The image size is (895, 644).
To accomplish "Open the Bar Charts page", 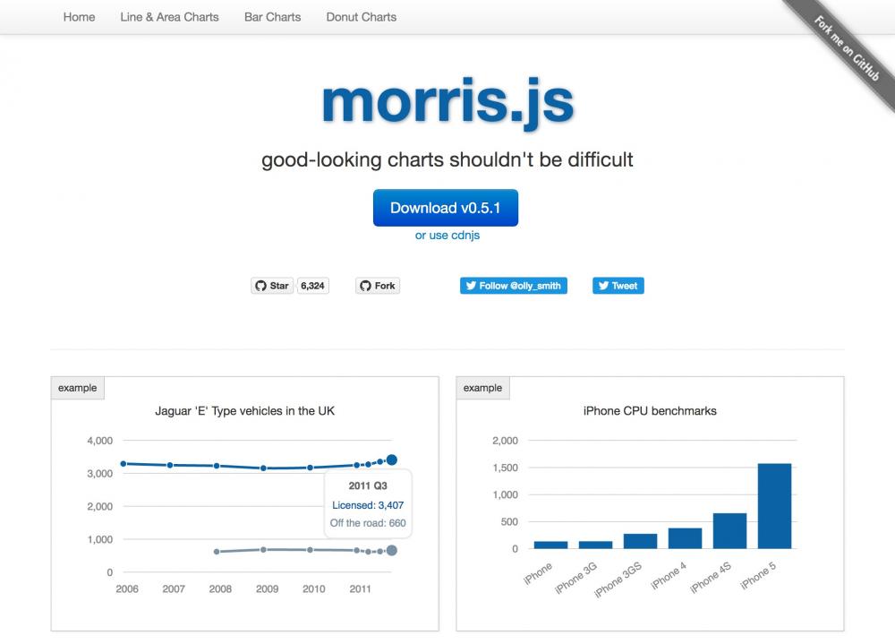I will (x=272, y=17).
